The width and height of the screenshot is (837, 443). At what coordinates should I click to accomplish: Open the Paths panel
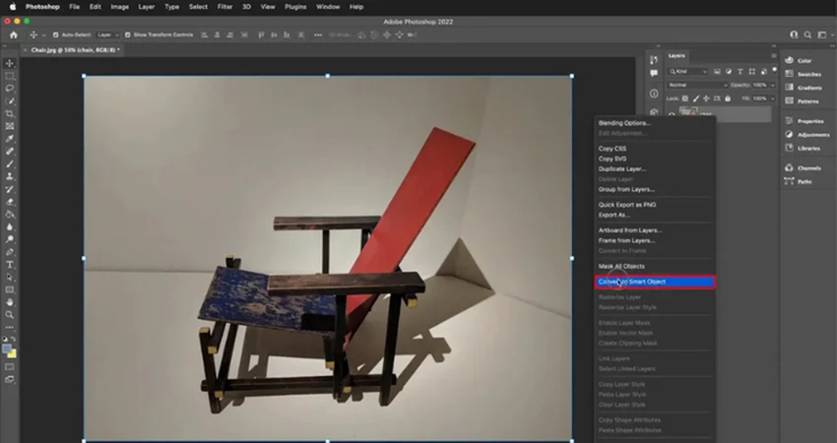point(798,181)
